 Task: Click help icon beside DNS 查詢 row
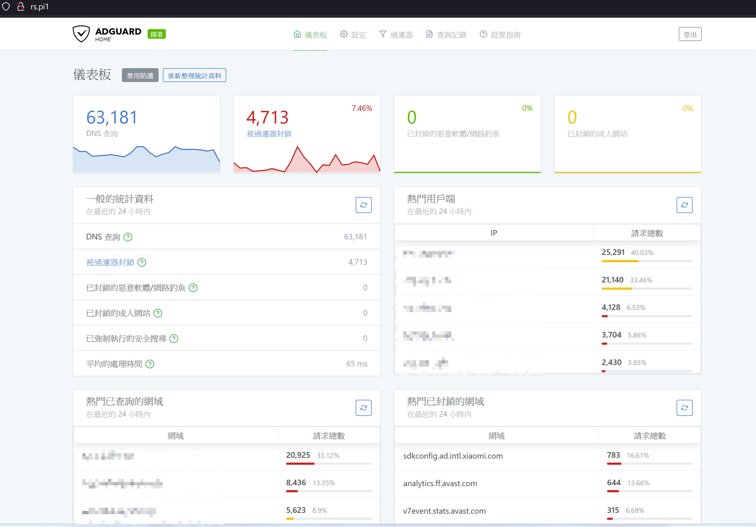point(128,237)
